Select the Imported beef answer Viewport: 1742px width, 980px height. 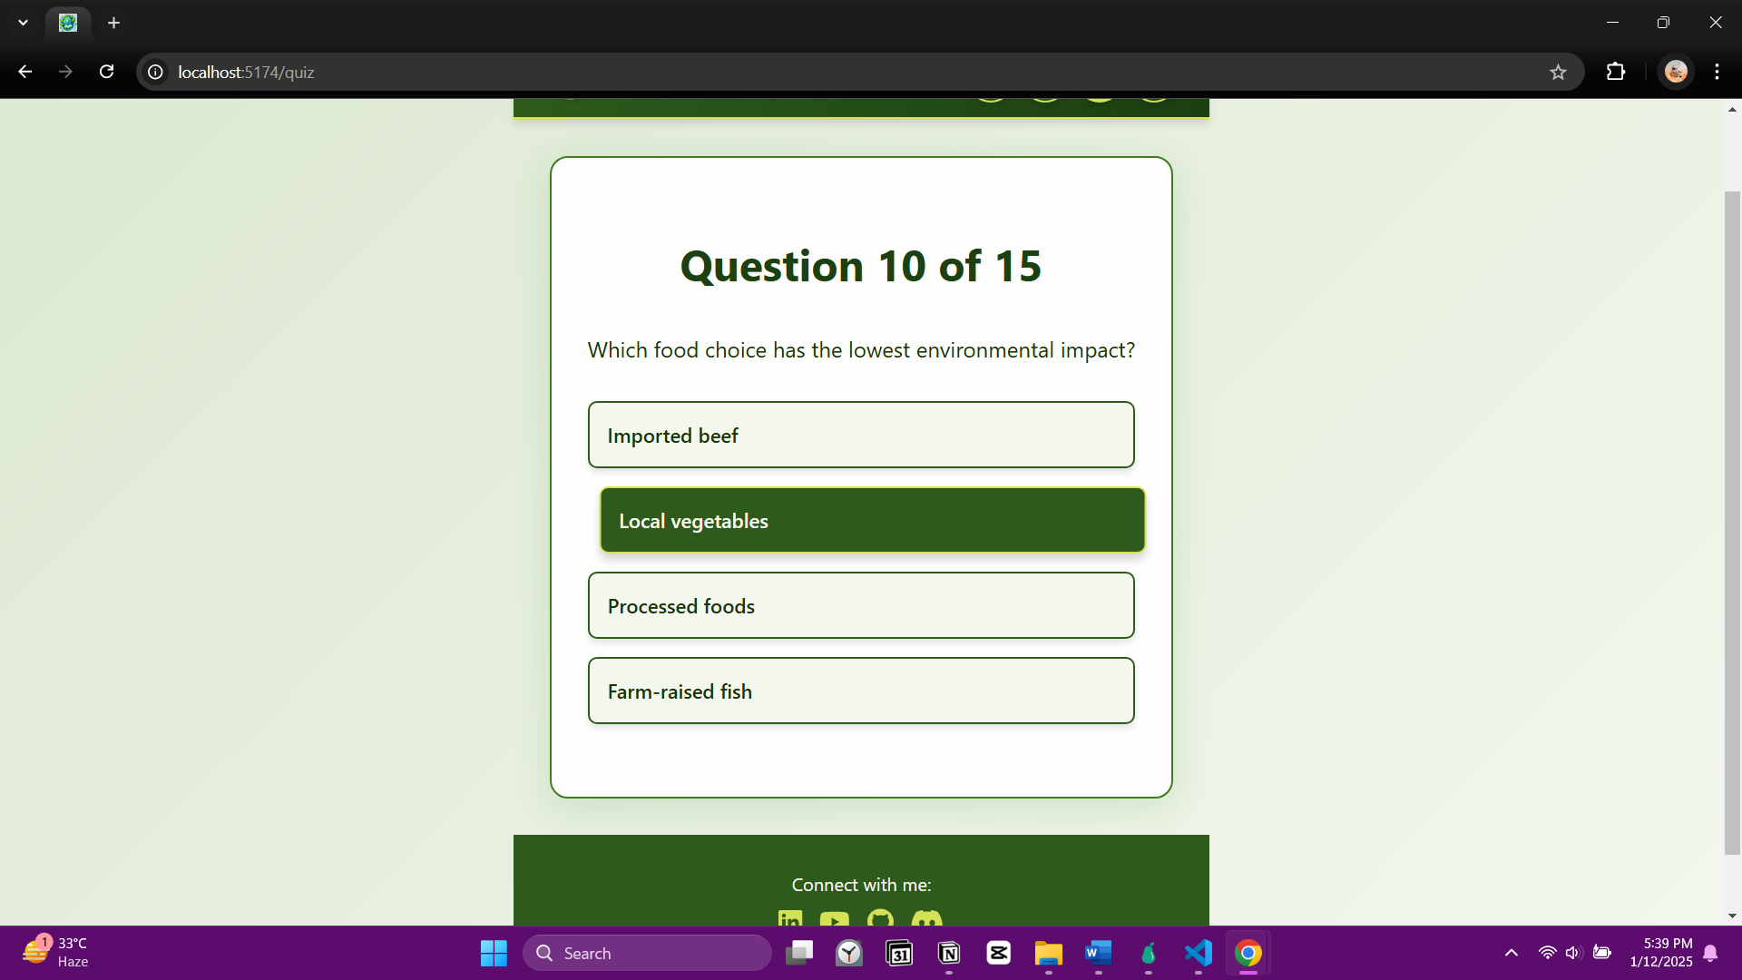click(x=860, y=435)
